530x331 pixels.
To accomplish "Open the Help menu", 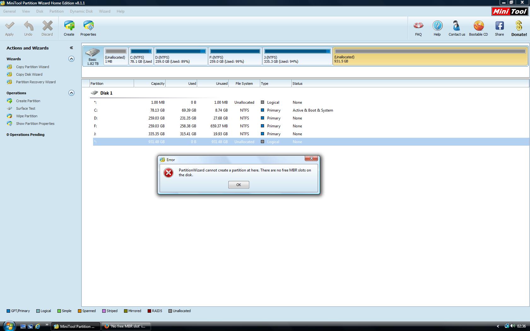I will pos(121,11).
